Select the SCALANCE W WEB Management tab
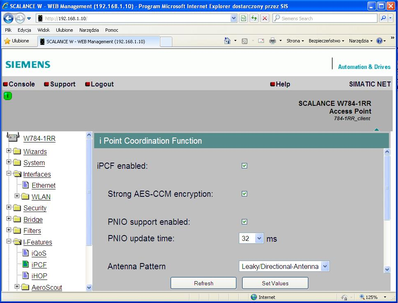398x303 pixels. click(x=99, y=42)
